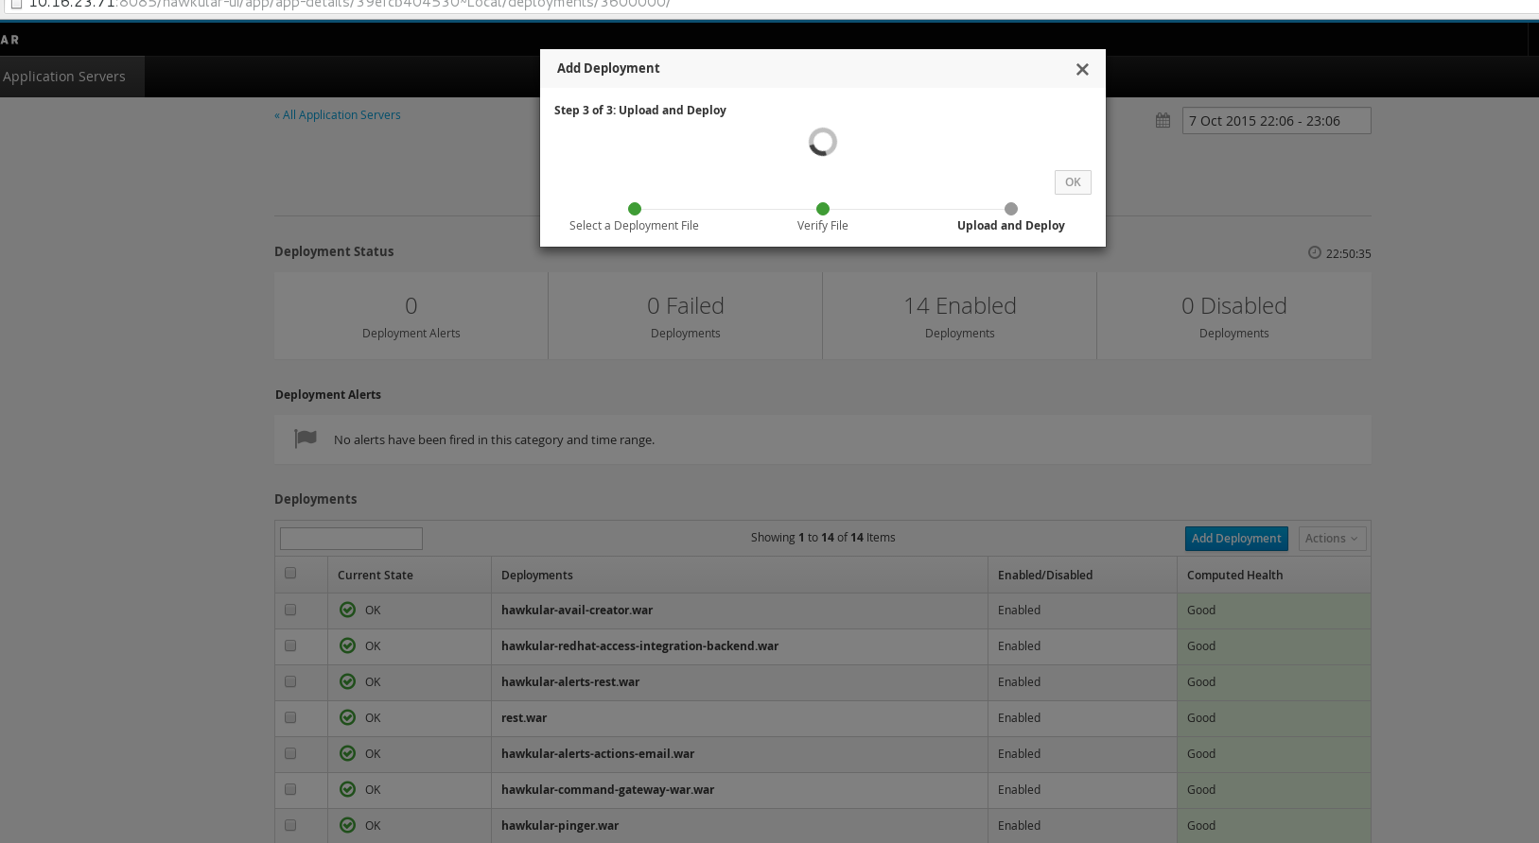Click OK status icon for rest.war

tap(347, 717)
